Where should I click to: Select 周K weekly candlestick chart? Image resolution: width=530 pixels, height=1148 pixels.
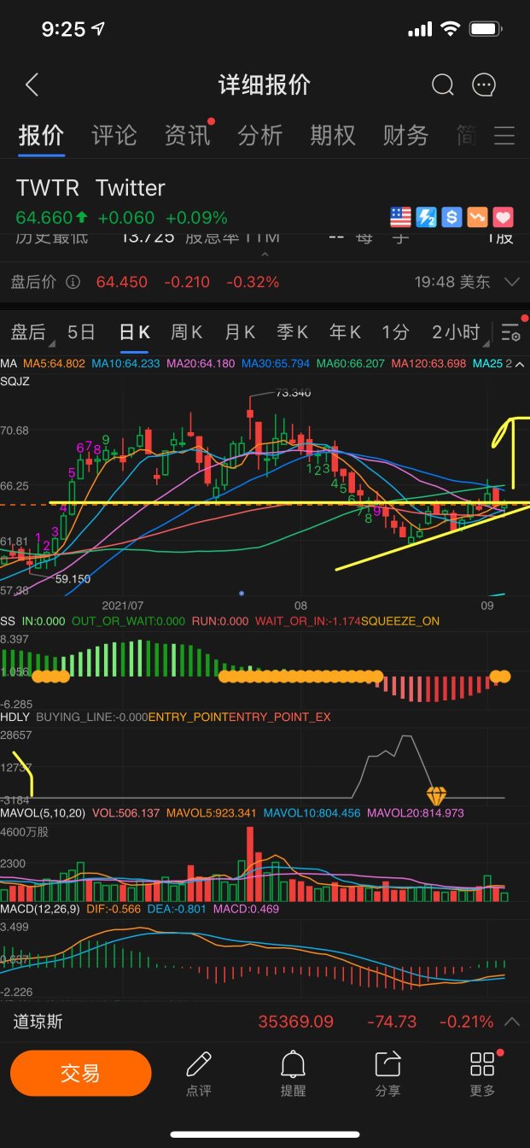186,332
